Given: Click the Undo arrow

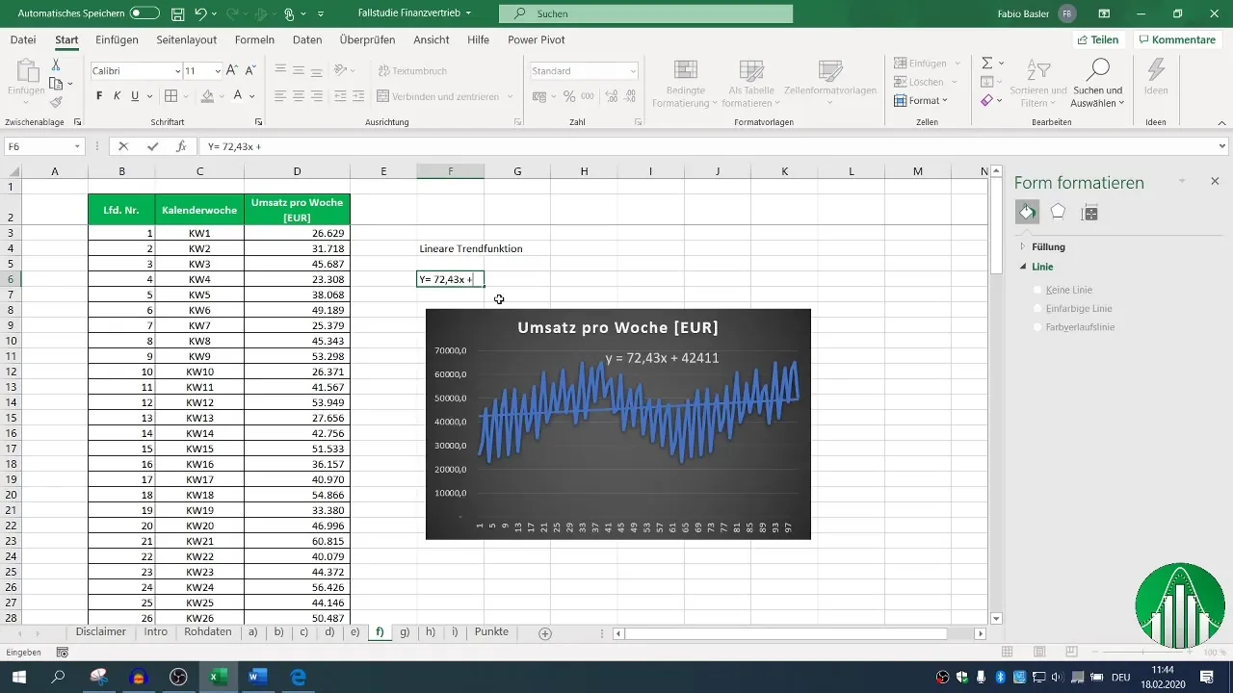Looking at the screenshot, I should [200, 14].
